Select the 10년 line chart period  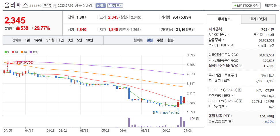tap(89, 40)
